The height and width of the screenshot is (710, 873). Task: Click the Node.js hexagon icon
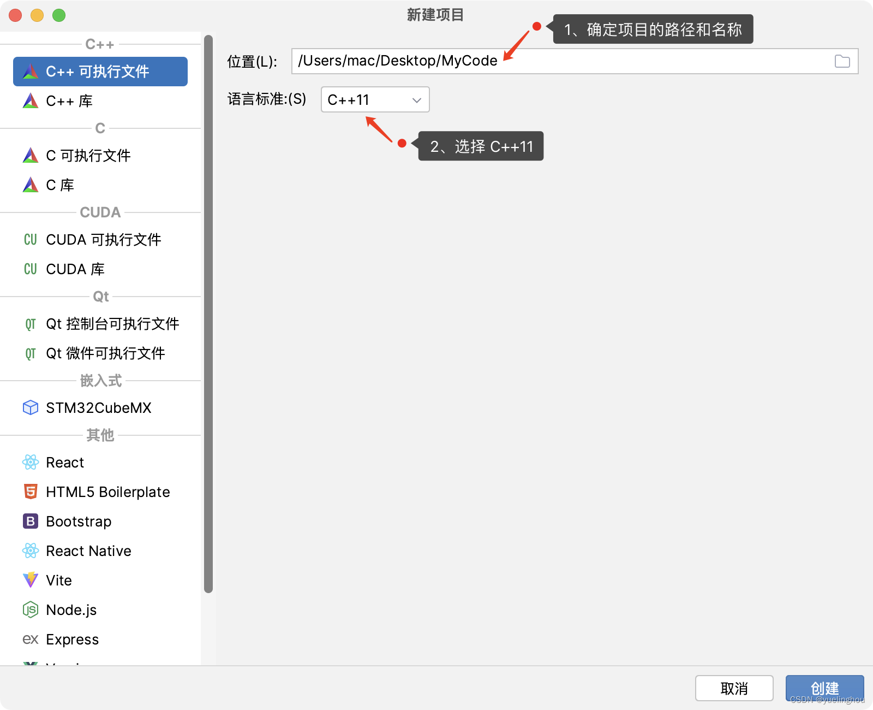pyautogui.click(x=31, y=610)
